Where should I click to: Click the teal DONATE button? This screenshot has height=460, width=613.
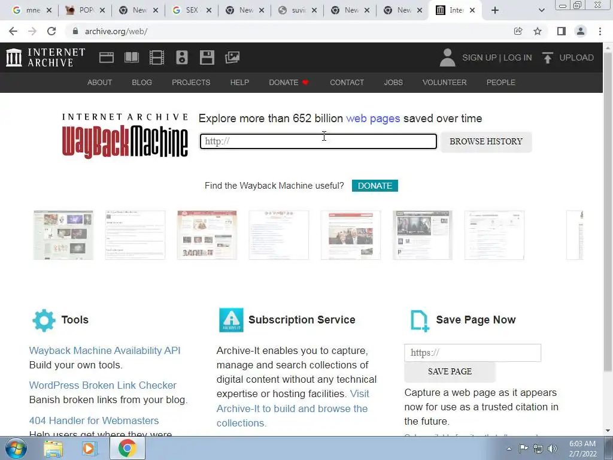375,186
